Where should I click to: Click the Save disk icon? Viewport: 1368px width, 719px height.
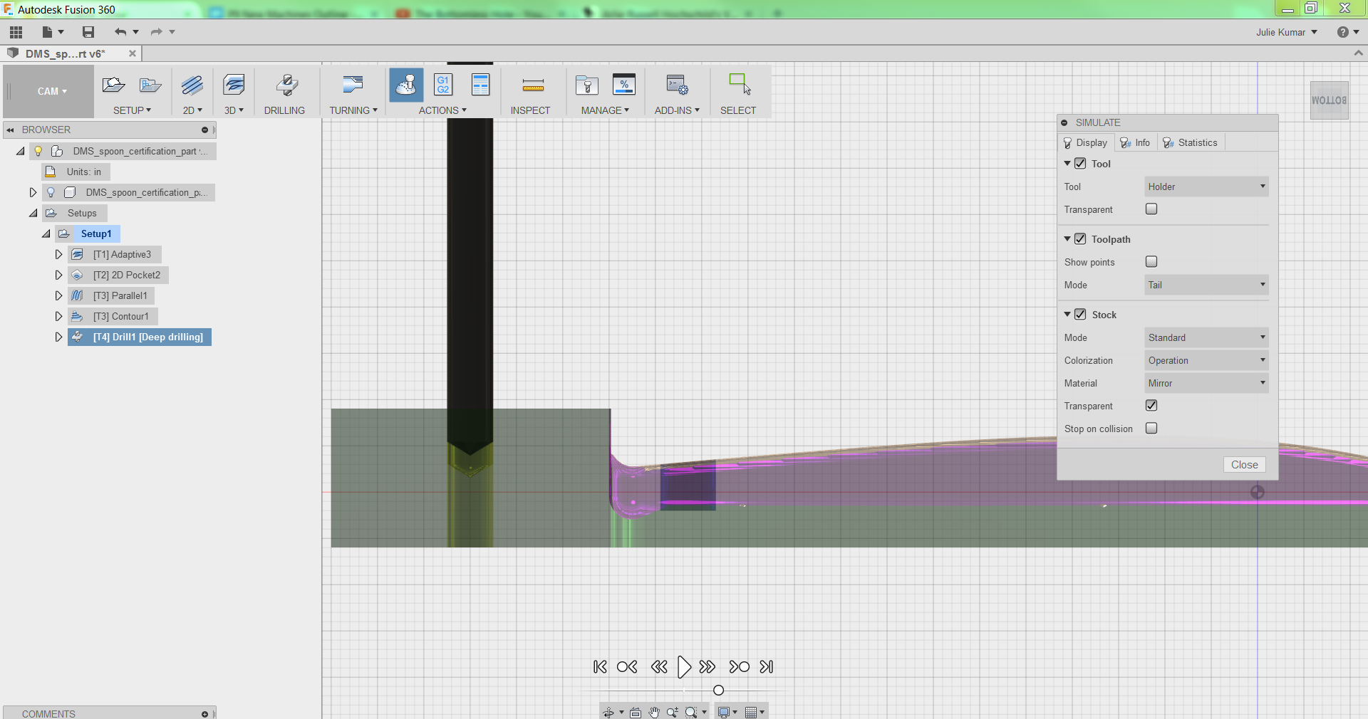pos(88,32)
